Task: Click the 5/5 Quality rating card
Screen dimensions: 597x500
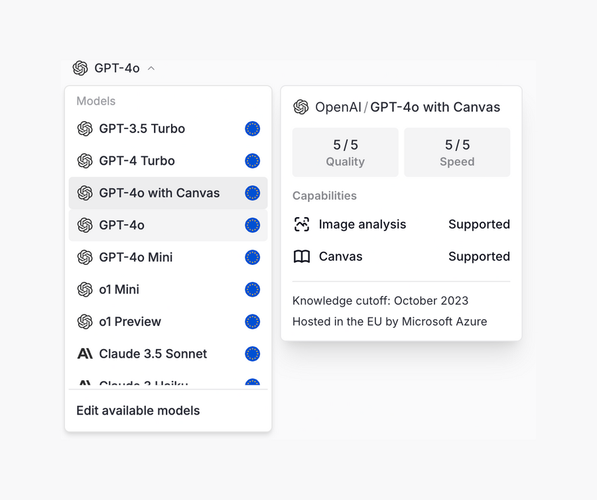Action: pyautogui.click(x=345, y=152)
